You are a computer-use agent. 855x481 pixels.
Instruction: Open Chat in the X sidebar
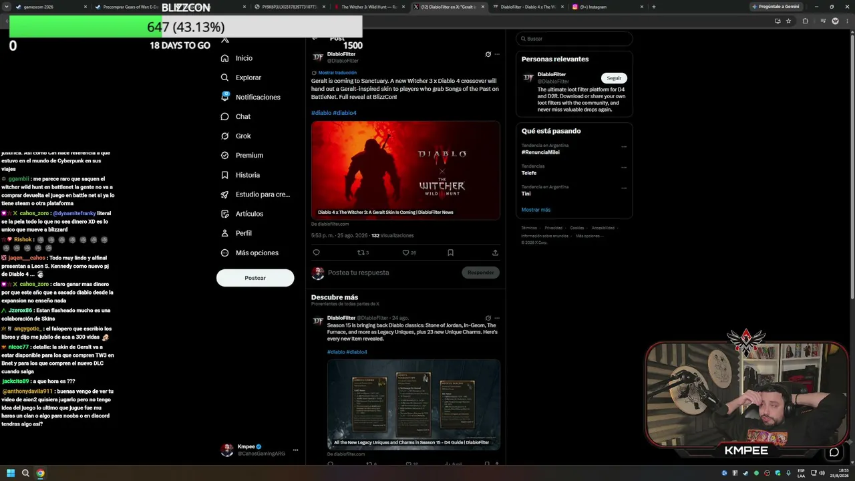click(x=235, y=116)
